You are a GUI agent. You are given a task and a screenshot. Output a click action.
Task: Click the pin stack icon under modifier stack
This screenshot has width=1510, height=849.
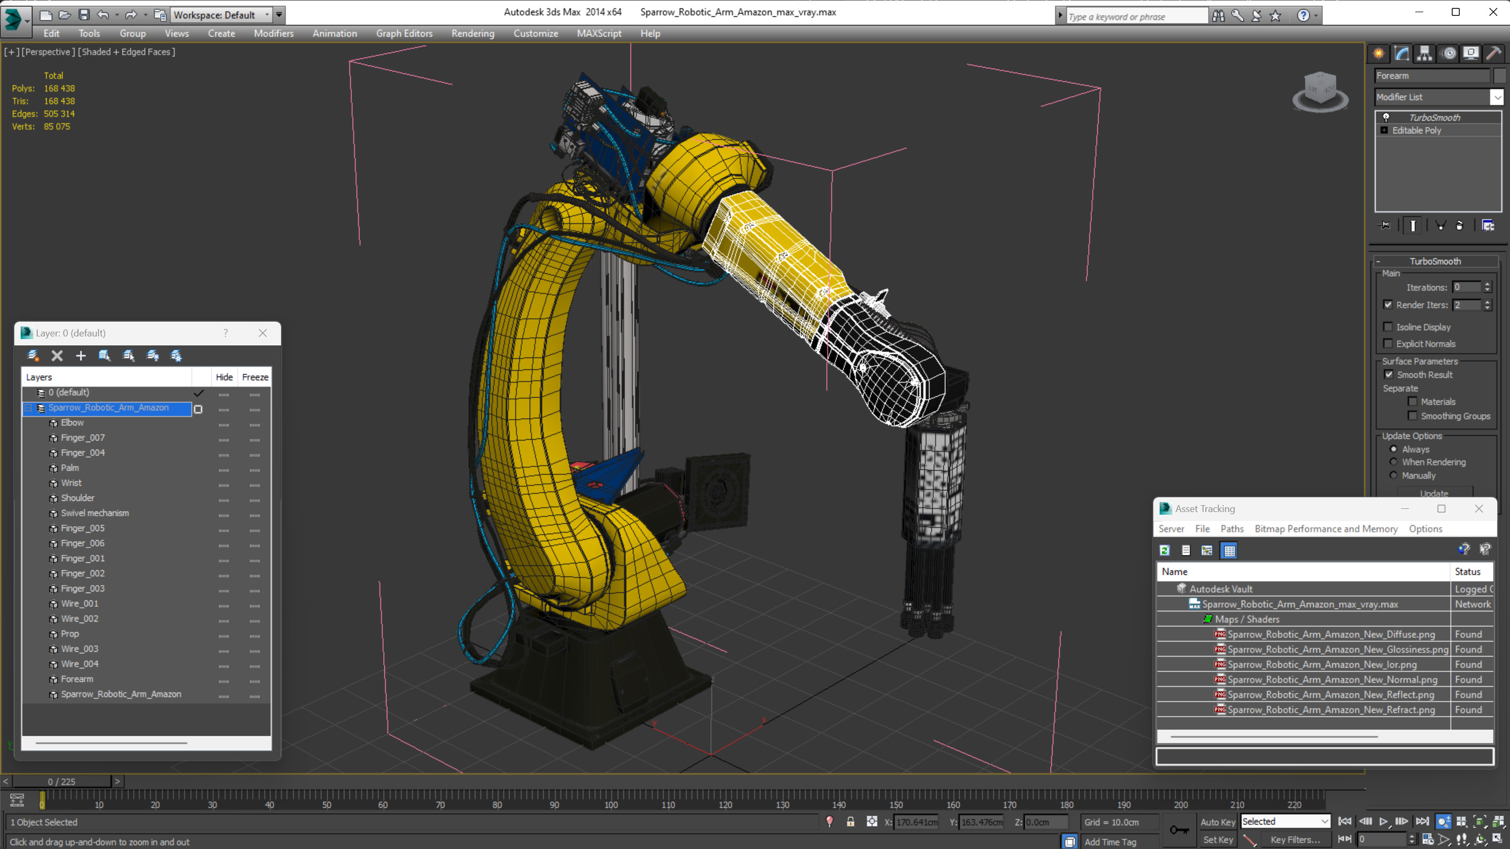pos(1385,225)
